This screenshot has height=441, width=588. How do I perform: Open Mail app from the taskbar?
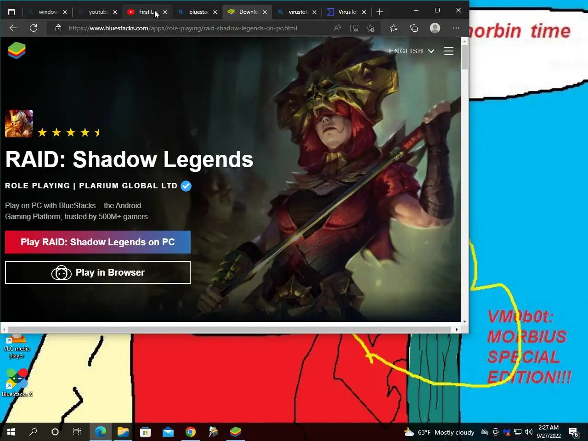tap(168, 432)
